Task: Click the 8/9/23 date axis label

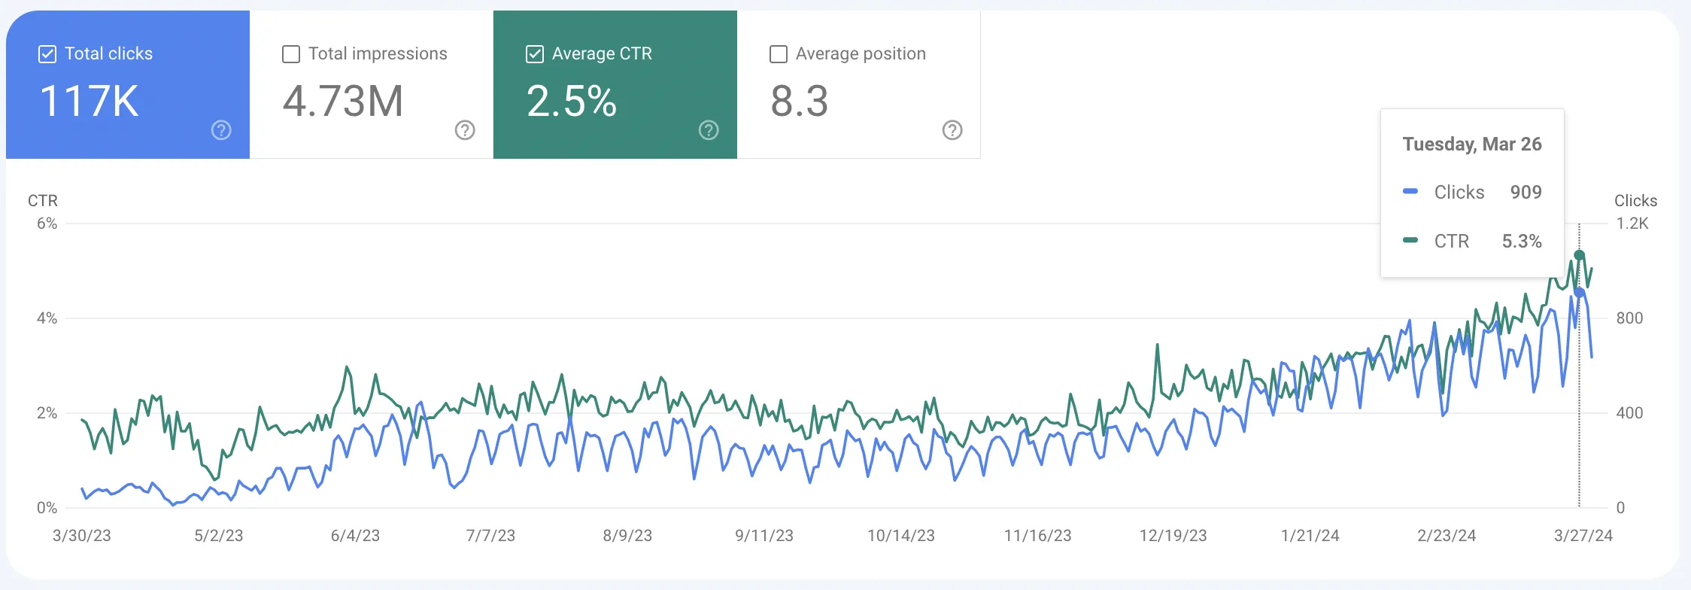Action: [x=627, y=536]
